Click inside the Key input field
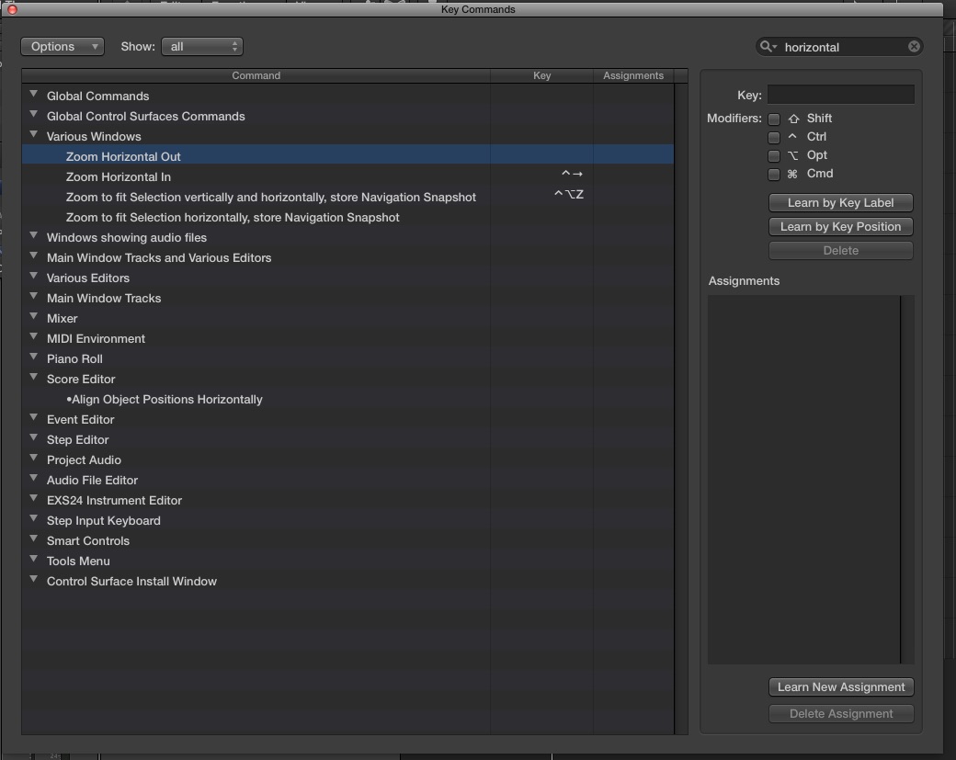The height and width of the screenshot is (760, 956). (840, 94)
